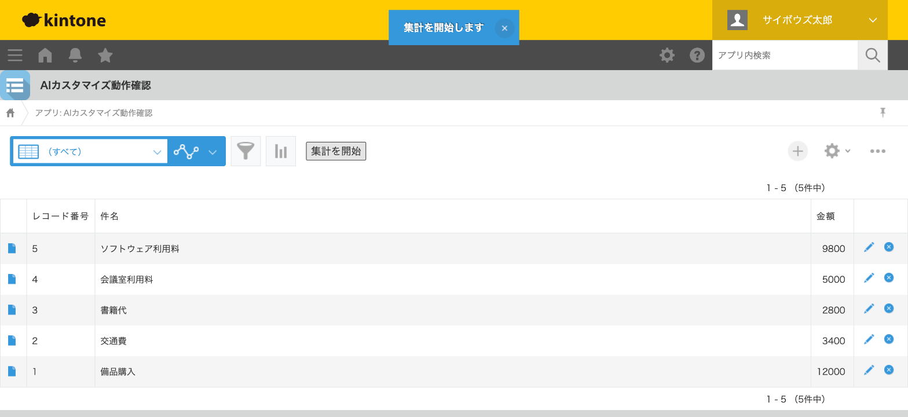Open the graph selection dropdown
Image resolution: width=908 pixels, height=417 pixels.
(x=196, y=152)
